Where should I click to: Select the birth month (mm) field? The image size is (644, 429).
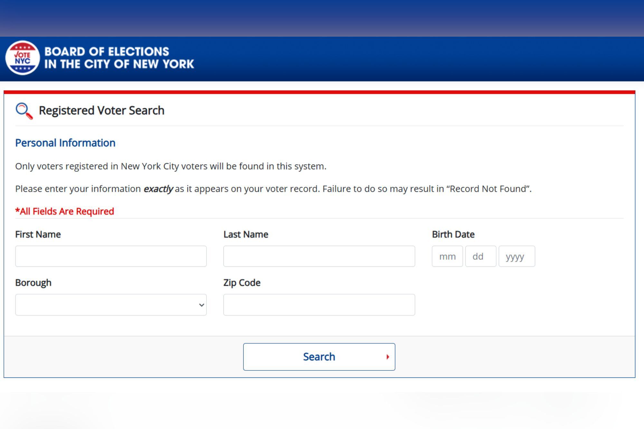click(x=447, y=256)
